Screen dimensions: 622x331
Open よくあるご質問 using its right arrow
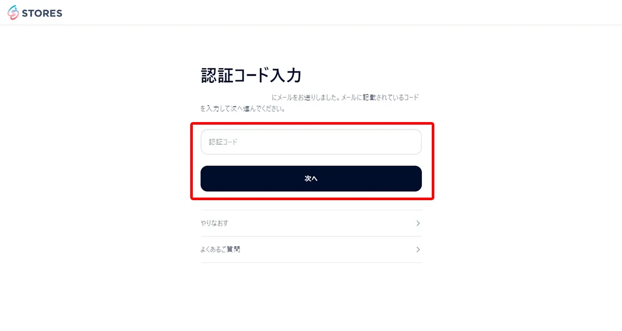[418, 249]
